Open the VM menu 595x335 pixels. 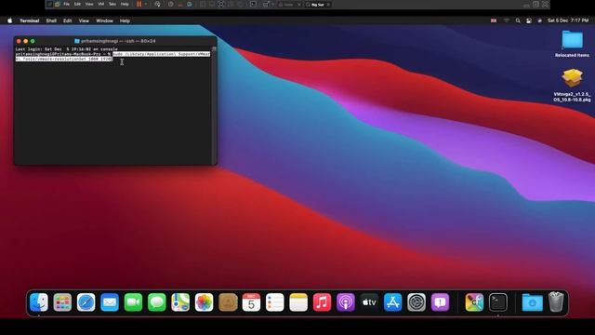101,4
